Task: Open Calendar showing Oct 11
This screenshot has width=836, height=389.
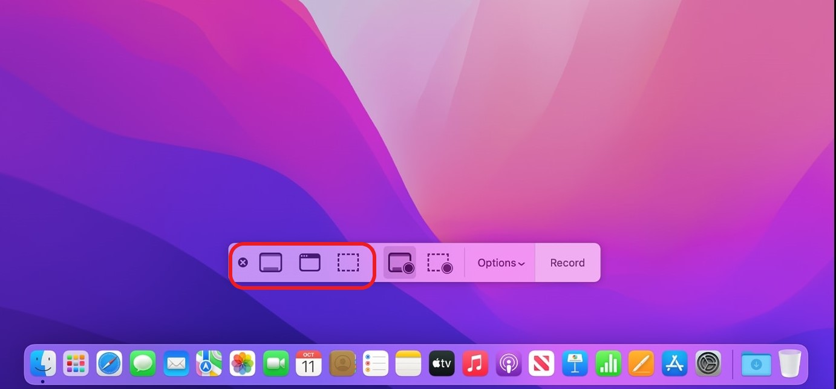Action: pyautogui.click(x=309, y=364)
